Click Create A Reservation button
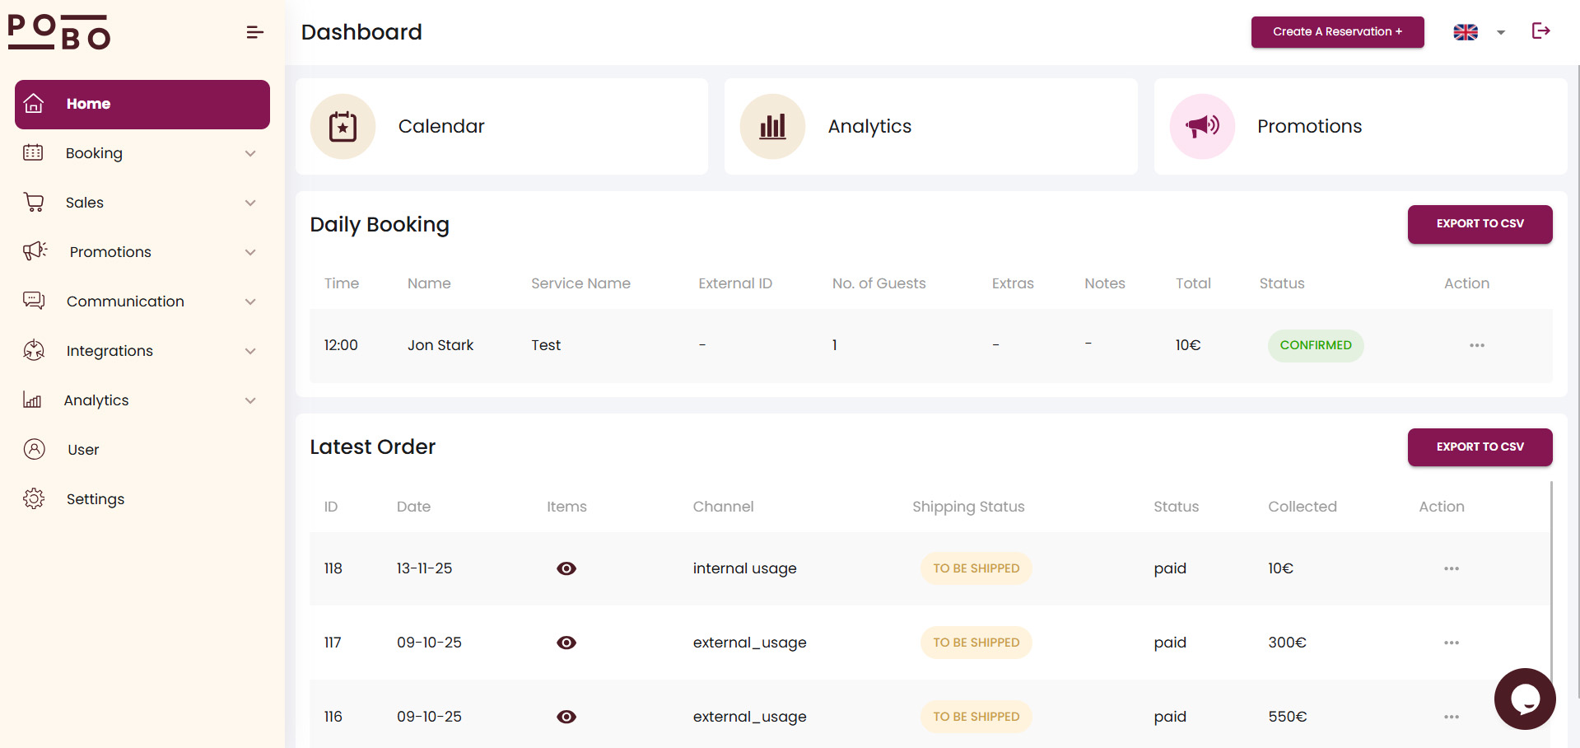This screenshot has width=1580, height=748. (1337, 32)
